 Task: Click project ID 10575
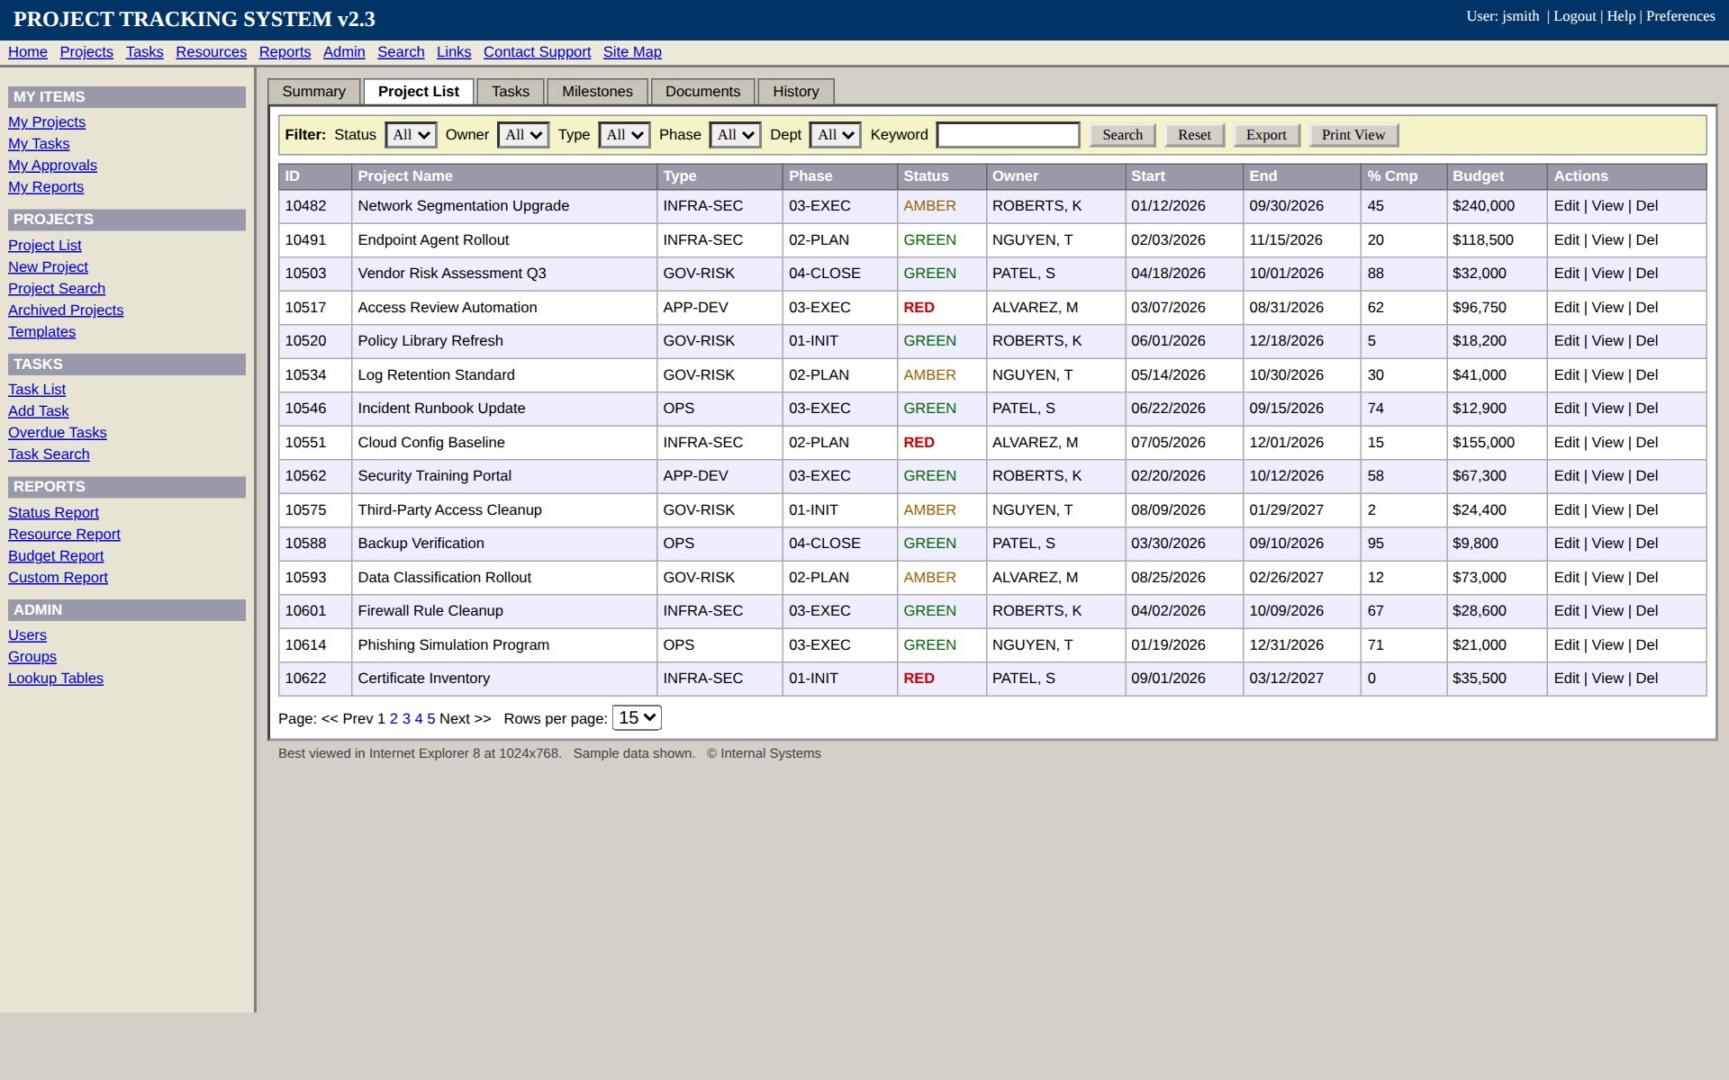click(305, 510)
